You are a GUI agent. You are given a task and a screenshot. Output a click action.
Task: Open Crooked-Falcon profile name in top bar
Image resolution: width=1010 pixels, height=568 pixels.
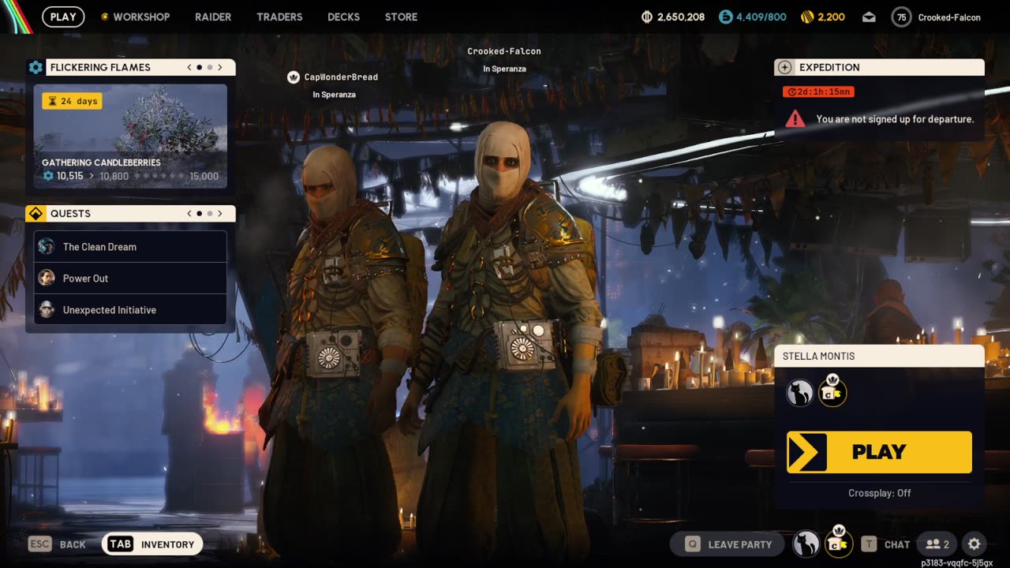tap(949, 17)
